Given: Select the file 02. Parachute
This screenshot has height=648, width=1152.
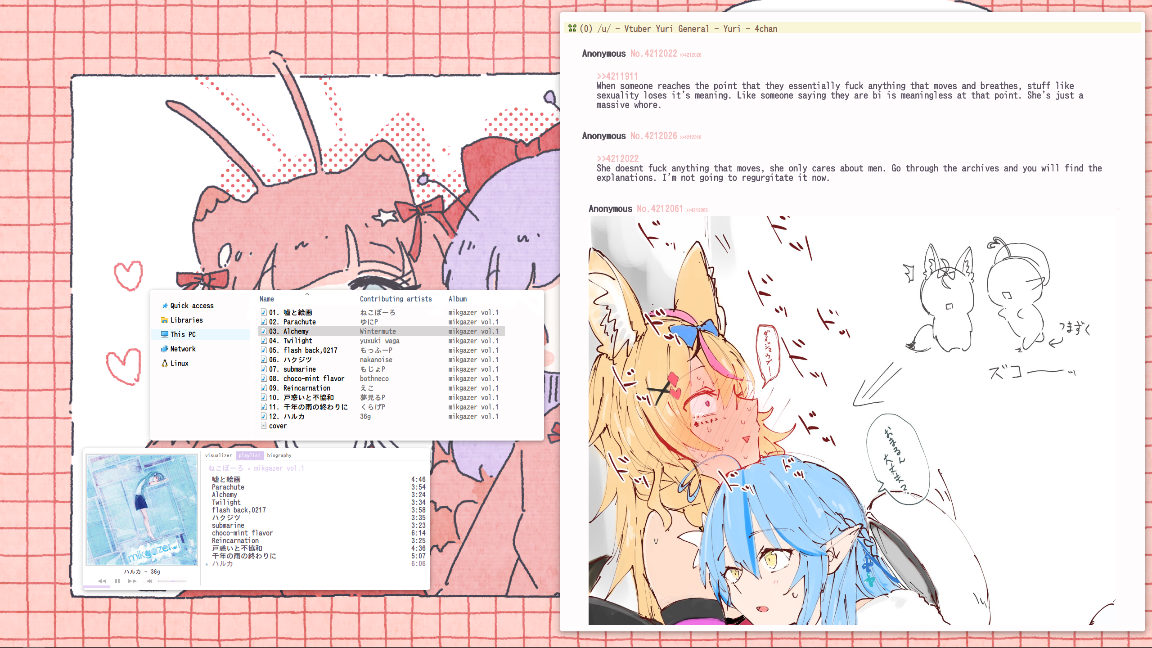Looking at the screenshot, I should click(292, 322).
